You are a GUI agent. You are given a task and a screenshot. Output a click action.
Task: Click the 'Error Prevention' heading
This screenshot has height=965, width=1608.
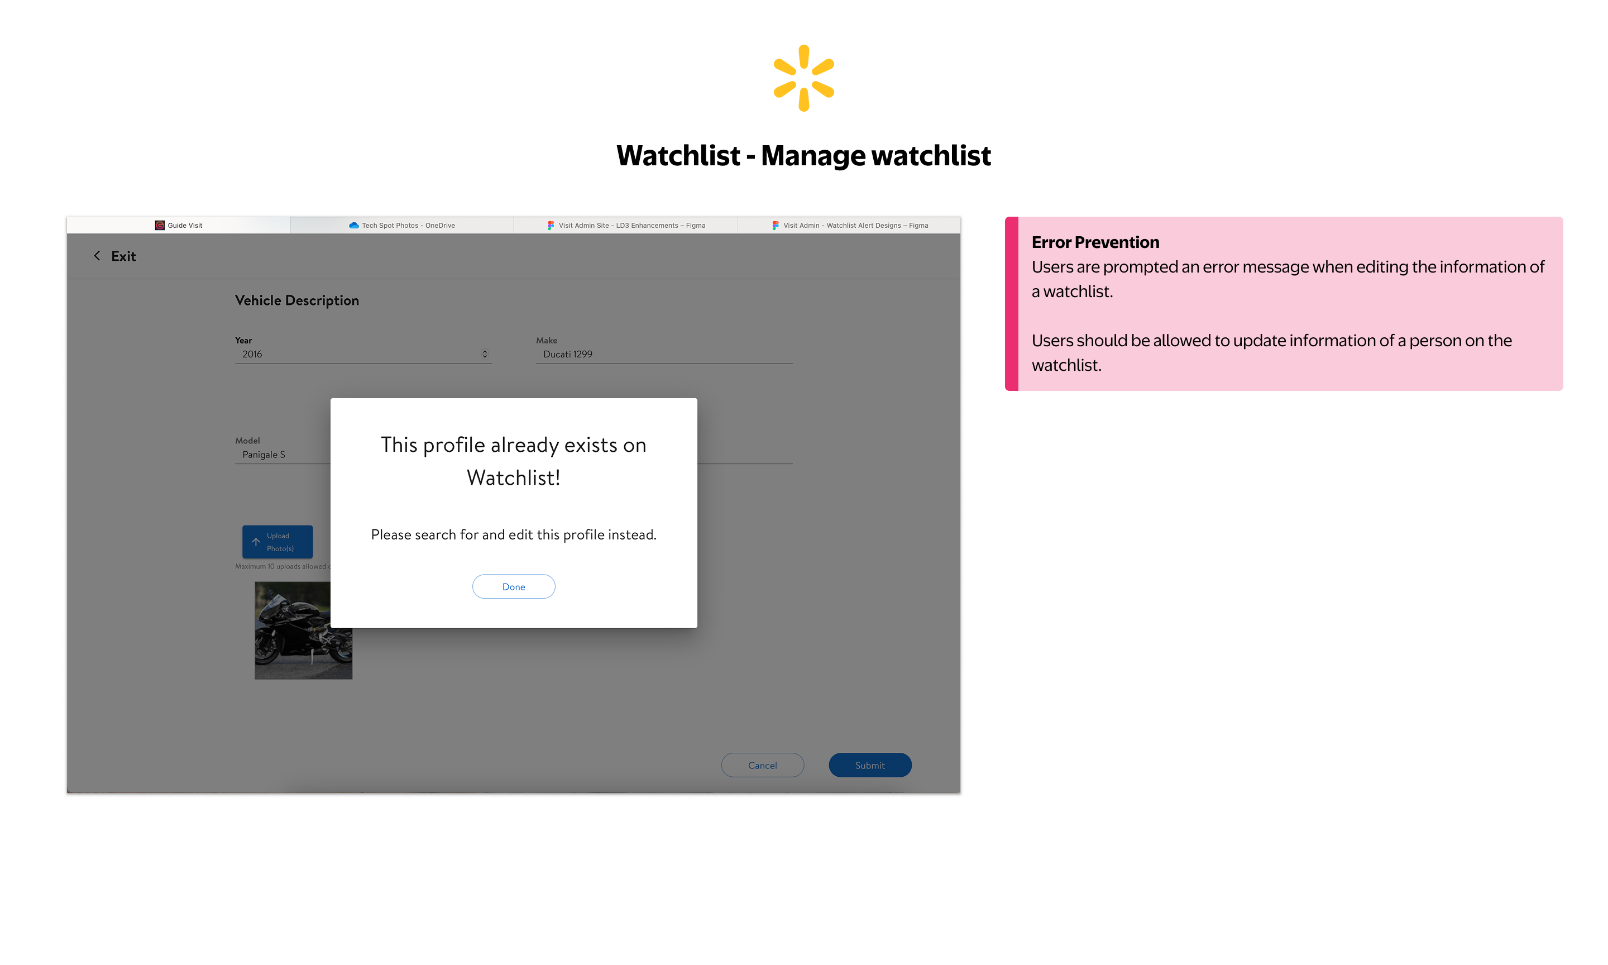[x=1095, y=242]
